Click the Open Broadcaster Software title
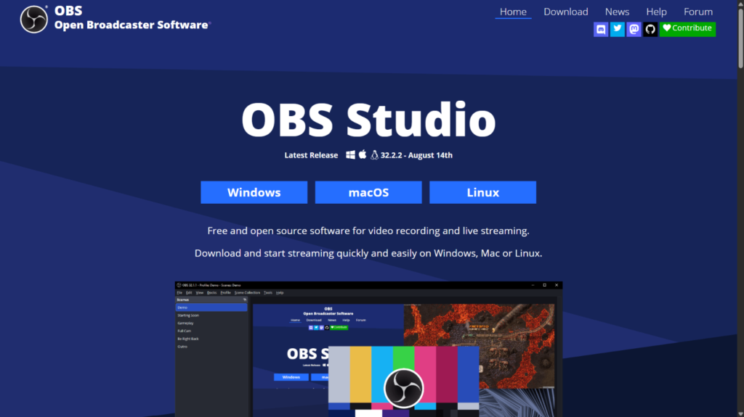744x417 pixels. [x=132, y=25]
